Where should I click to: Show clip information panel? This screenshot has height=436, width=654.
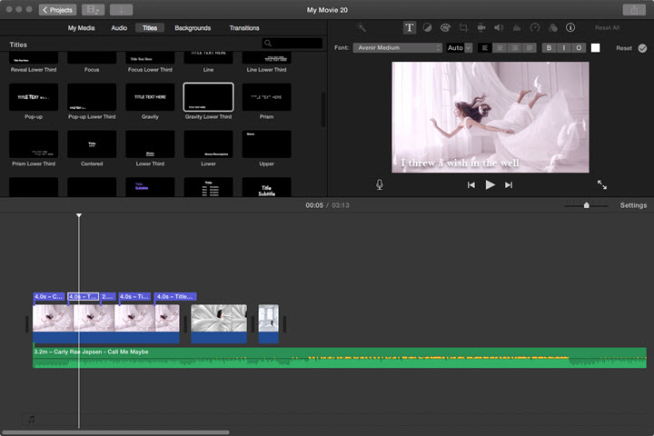[x=570, y=28]
